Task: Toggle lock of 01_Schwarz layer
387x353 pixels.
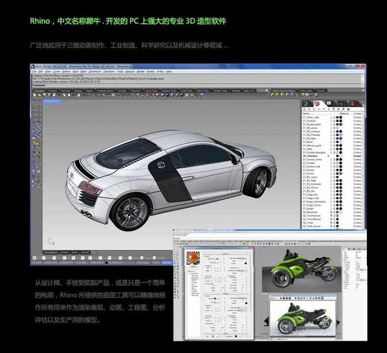Action: point(334,121)
